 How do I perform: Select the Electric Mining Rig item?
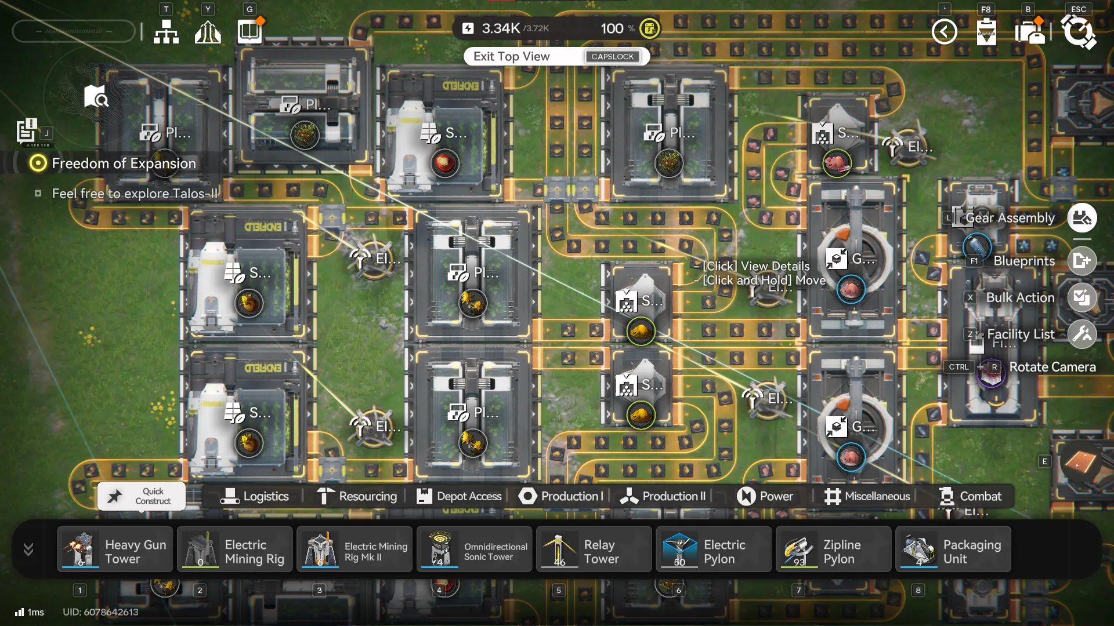[x=235, y=549]
